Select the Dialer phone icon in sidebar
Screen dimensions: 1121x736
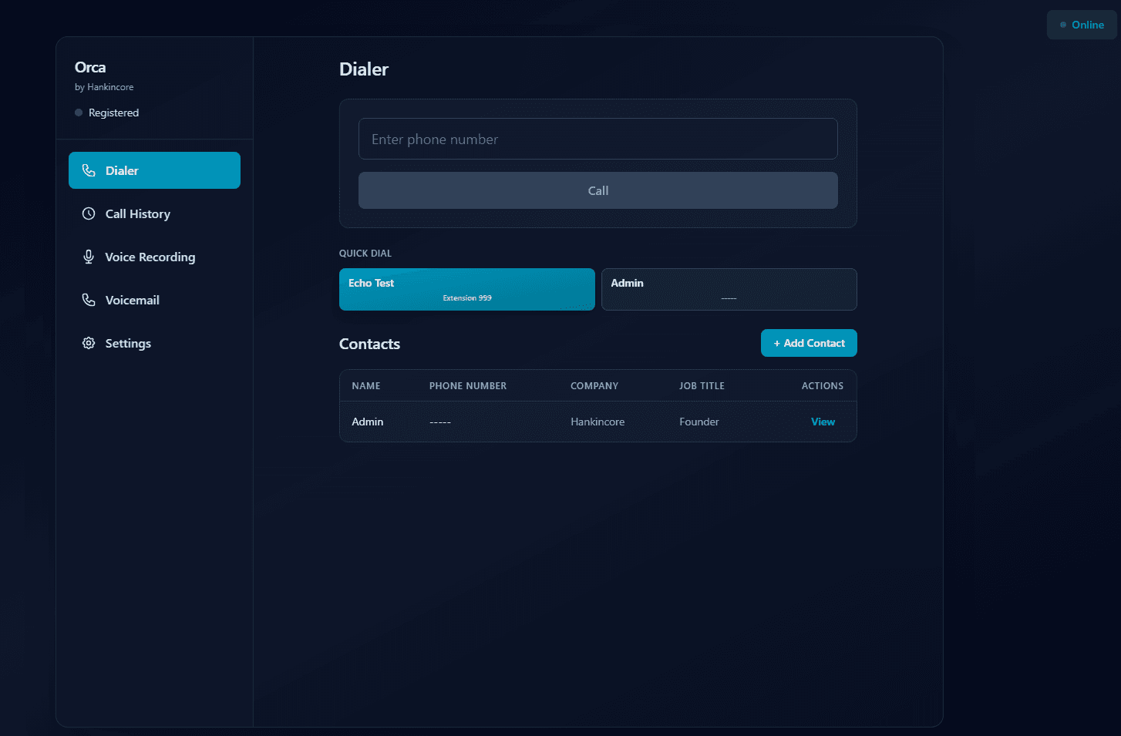tap(89, 170)
